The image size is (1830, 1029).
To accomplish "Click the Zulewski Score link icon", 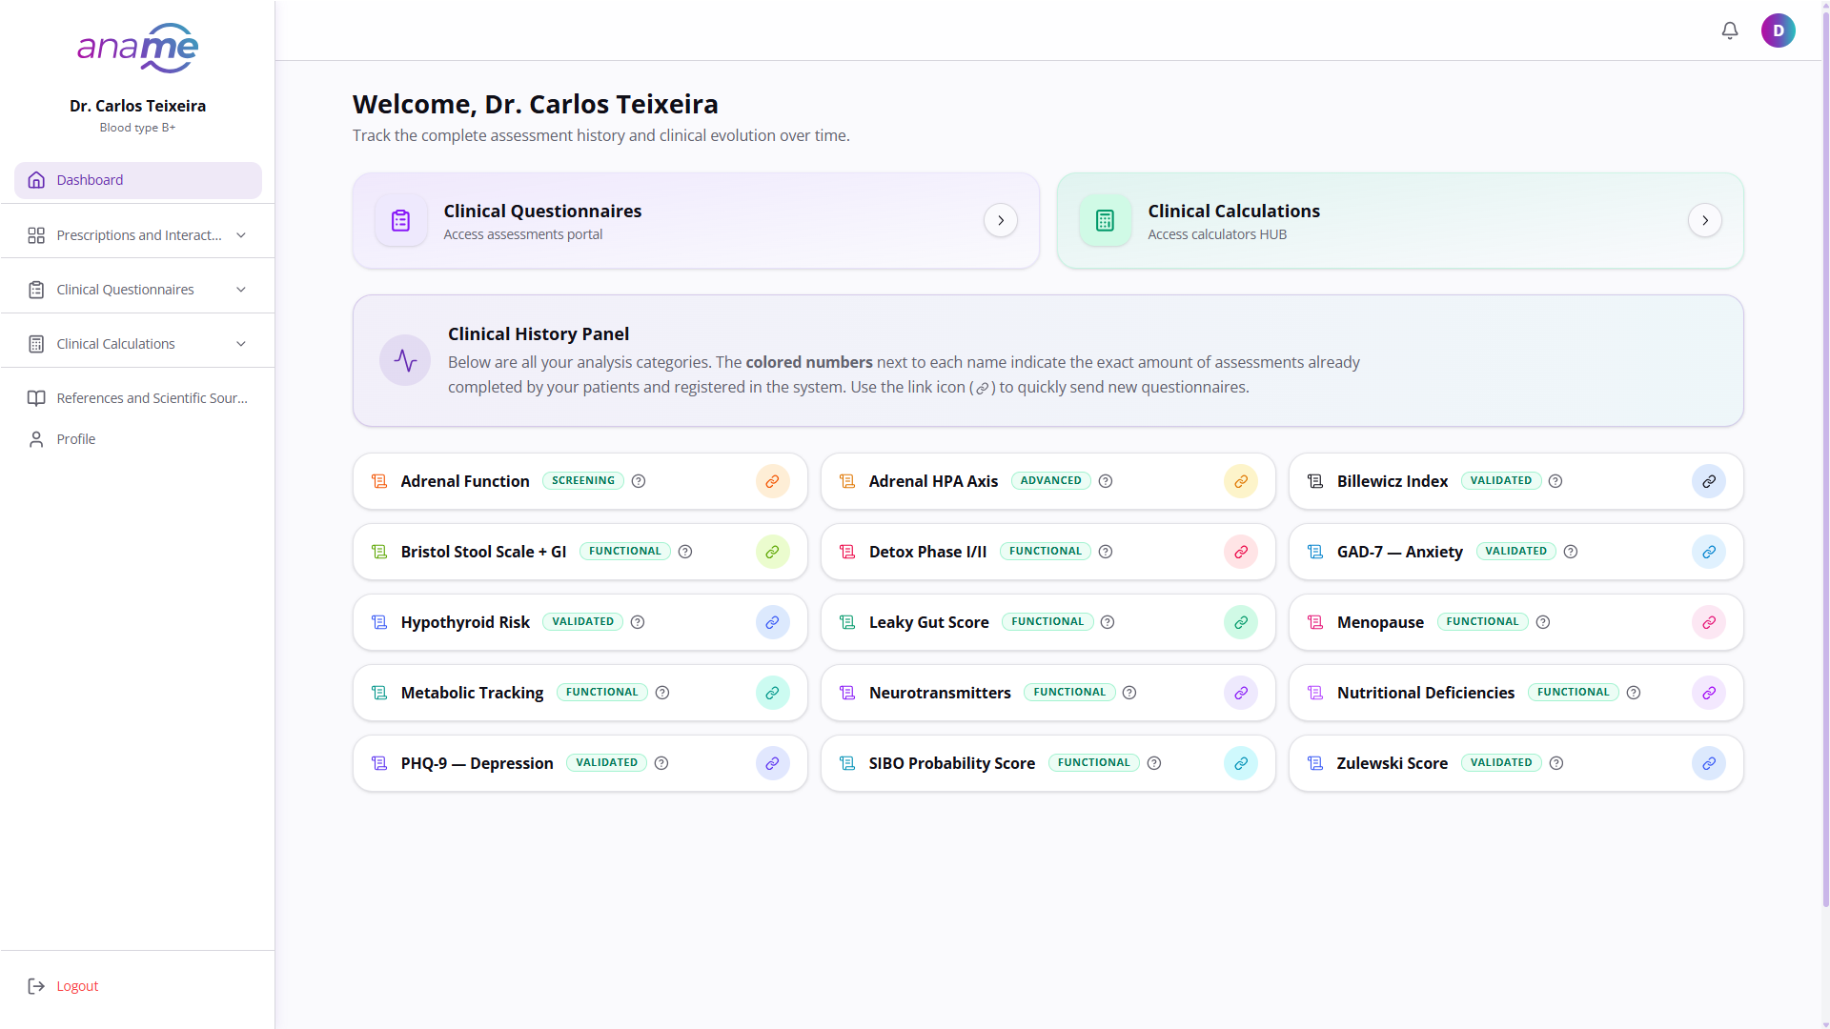I will click(1709, 763).
